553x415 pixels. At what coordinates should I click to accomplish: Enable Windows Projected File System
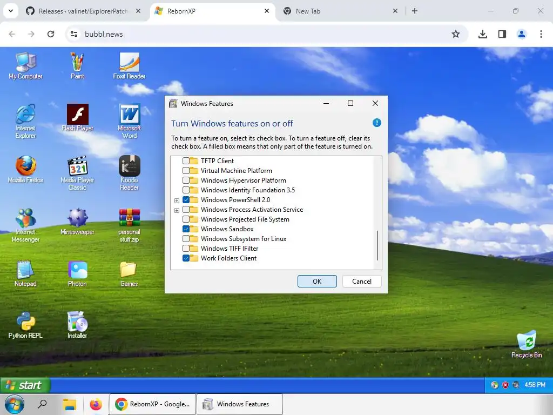click(x=186, y=219)
